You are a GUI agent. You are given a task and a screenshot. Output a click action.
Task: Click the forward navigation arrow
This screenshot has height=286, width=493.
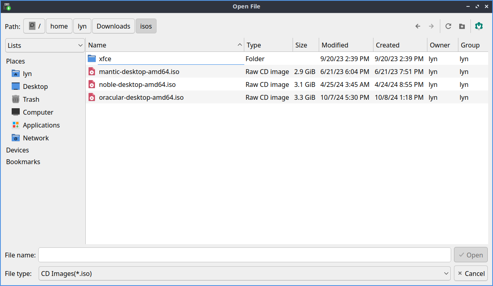tap(431, 26)
